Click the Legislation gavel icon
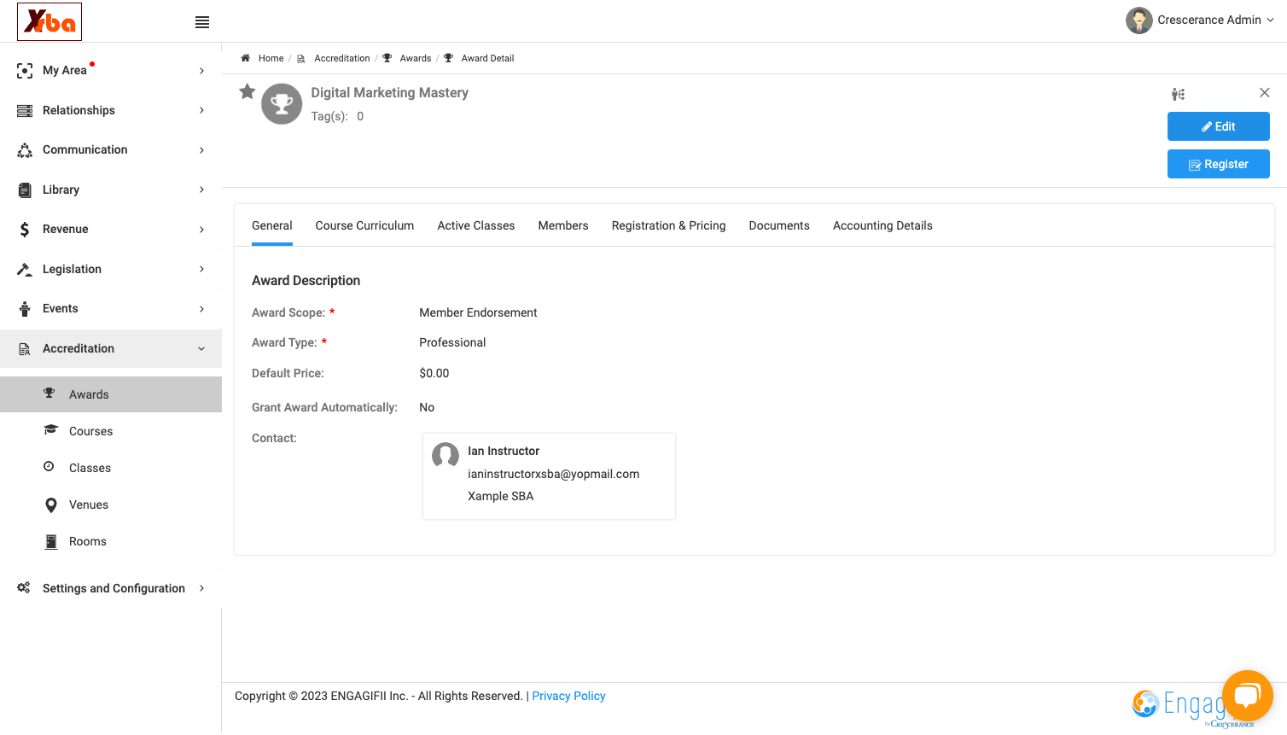 (x=25, y=269)
